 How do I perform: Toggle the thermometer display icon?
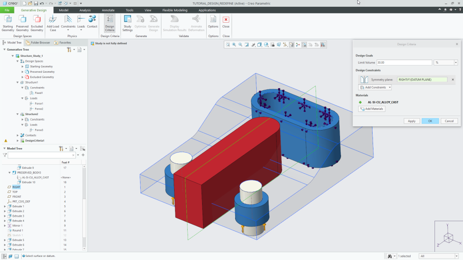point(323,45)
